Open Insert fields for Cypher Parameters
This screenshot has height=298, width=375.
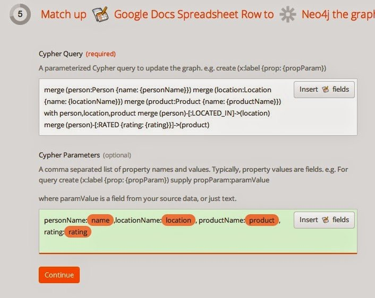[x=324, y=220]
